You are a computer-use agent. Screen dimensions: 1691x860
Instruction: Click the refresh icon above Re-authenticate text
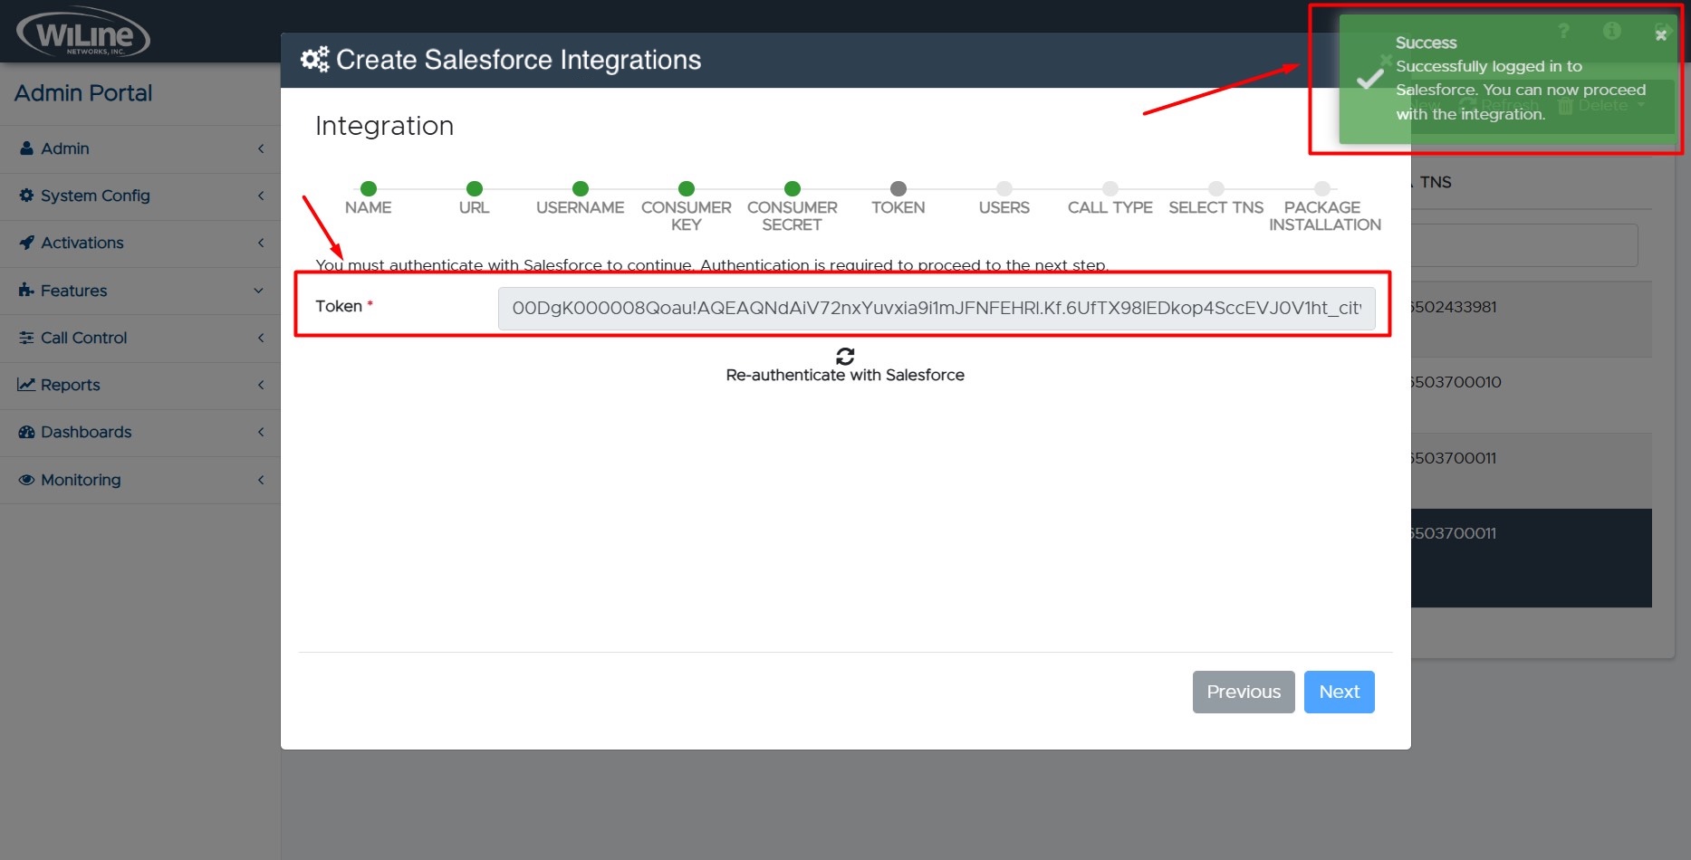[x=843, y=354]
